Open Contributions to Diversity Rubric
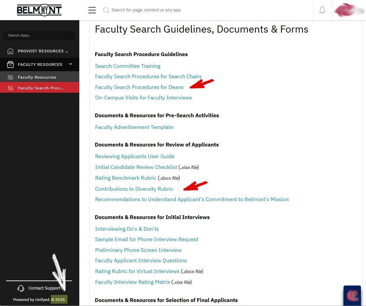The image size is (366, 306). (x=134, y=189)
